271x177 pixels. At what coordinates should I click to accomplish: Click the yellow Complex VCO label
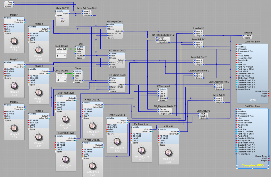[x=252, y=166]
